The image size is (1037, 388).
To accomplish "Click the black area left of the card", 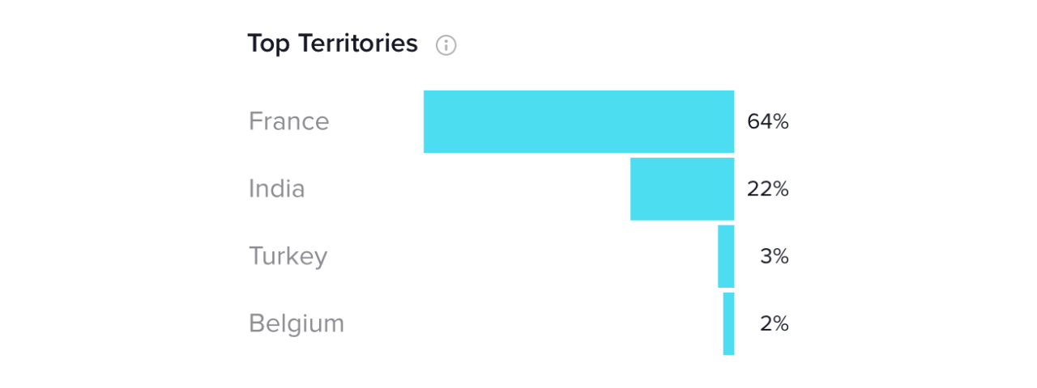I will [109, 194].
